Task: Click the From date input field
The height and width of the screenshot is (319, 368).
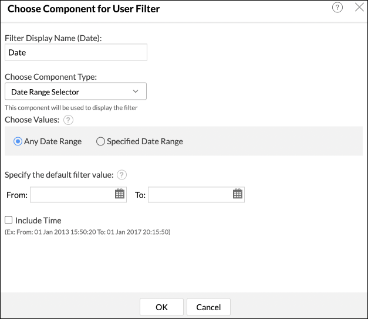Action: click(71, 195)
